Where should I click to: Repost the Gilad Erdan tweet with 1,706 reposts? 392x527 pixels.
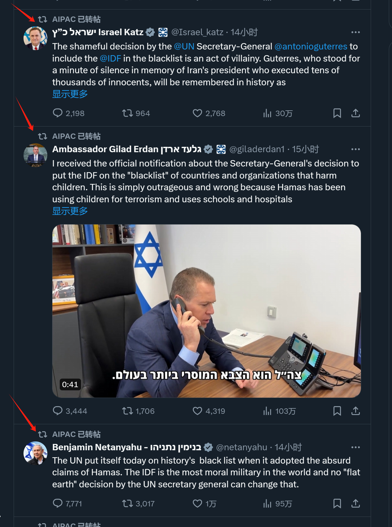[127, 411]
